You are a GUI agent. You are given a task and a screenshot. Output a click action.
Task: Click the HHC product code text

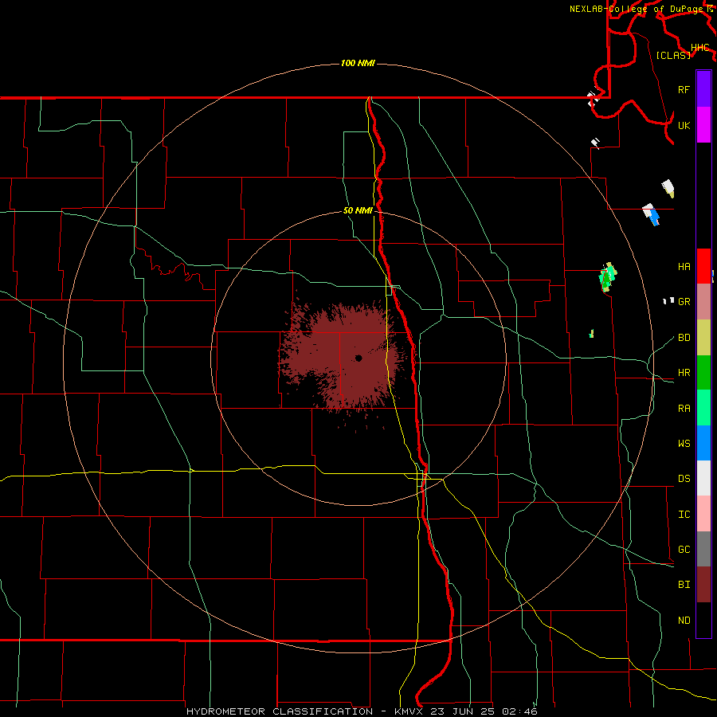pos(699,48)
